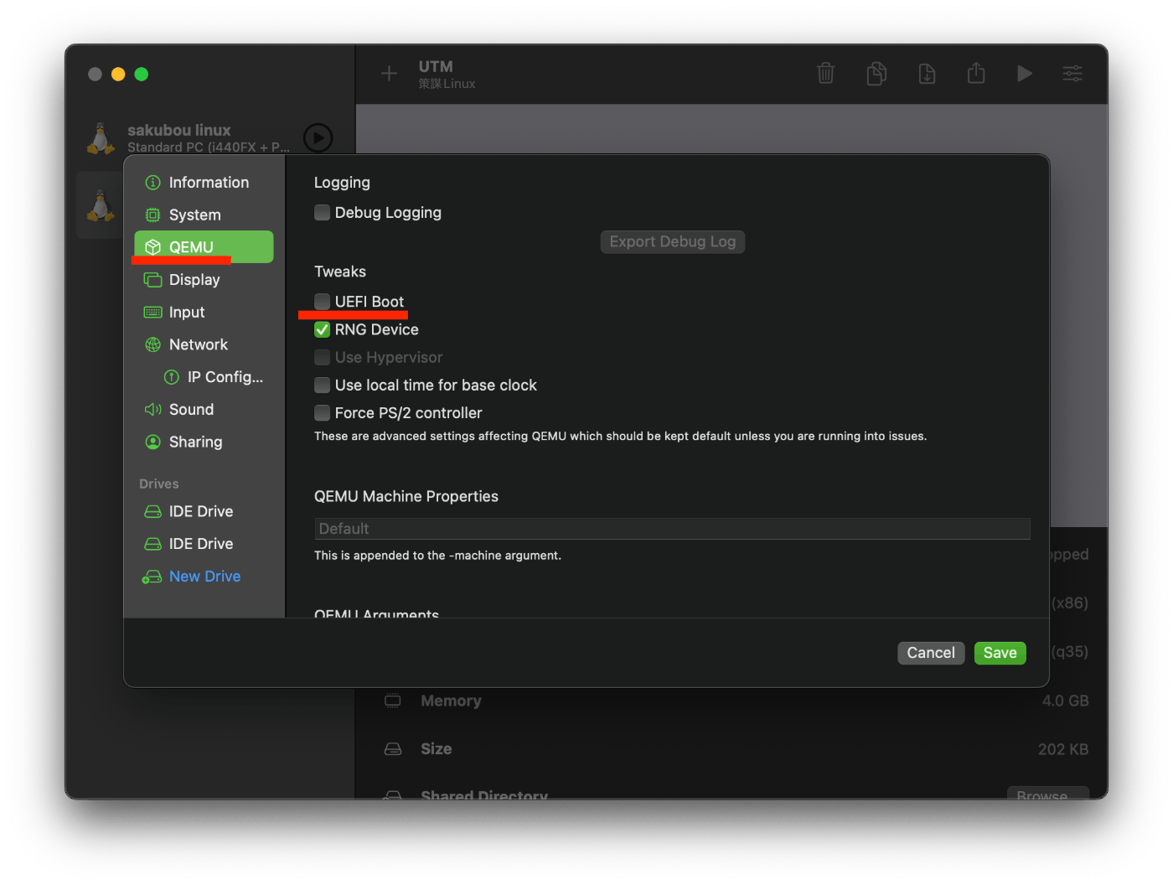
Task: Select the second IDE Drive entry
Action: pos(204,544)
